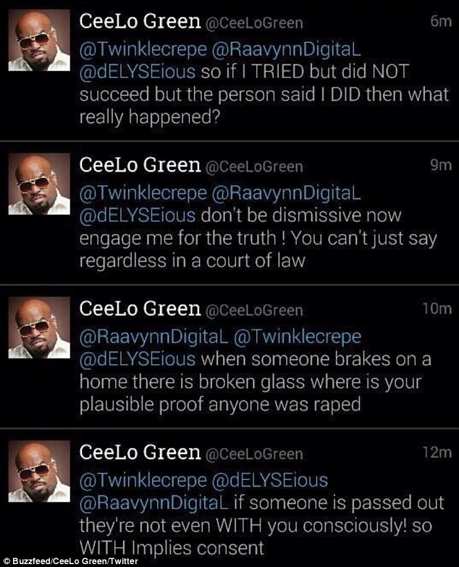Open the 9m tweet timestamp
This screenshot has height=567, width=459.
click(439, 166)
